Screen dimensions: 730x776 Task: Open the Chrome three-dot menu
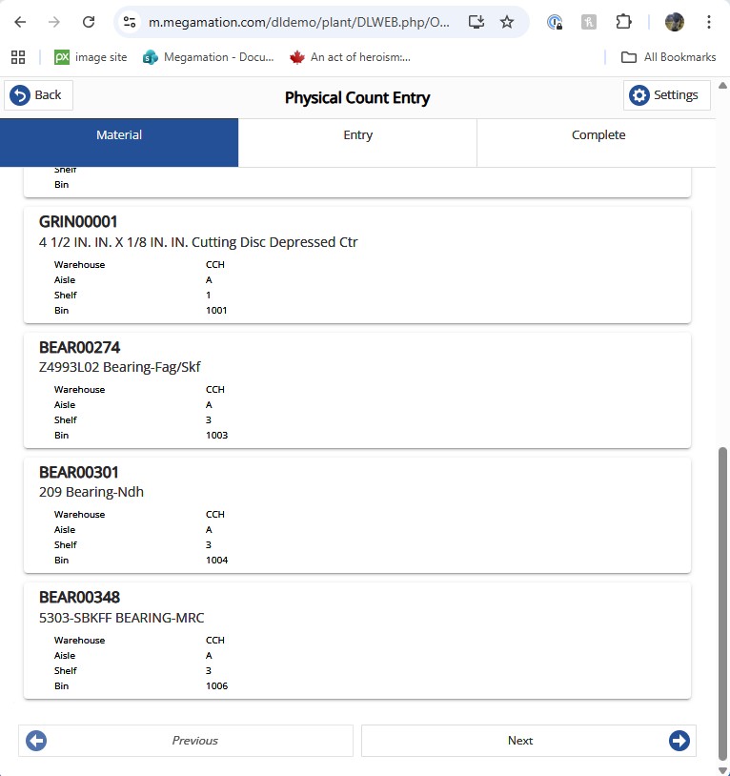(709, 22)
